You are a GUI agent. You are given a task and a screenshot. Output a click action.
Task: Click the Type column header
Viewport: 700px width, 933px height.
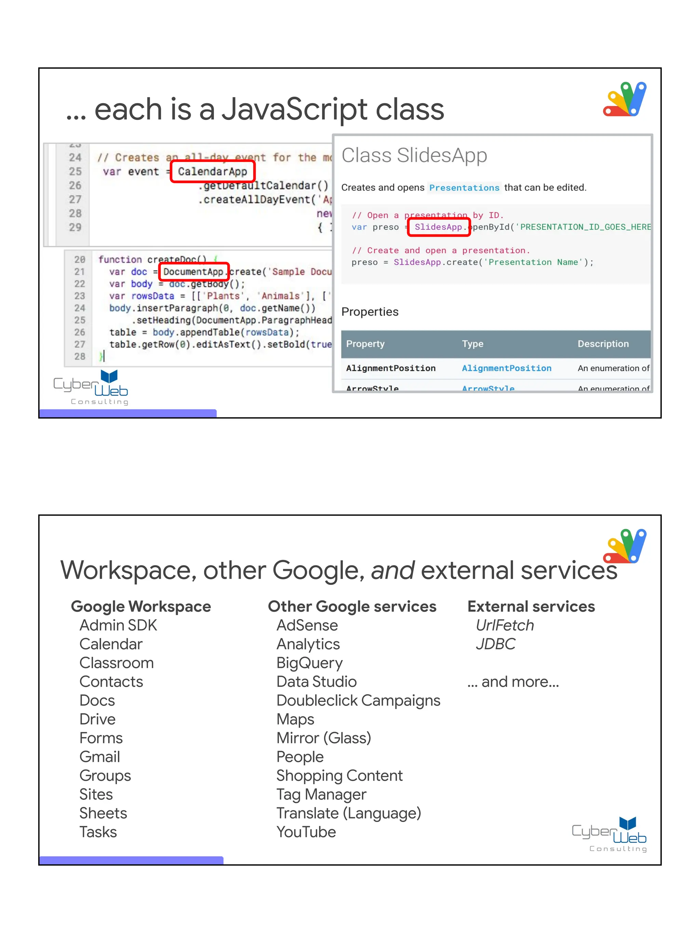(473, 344)
